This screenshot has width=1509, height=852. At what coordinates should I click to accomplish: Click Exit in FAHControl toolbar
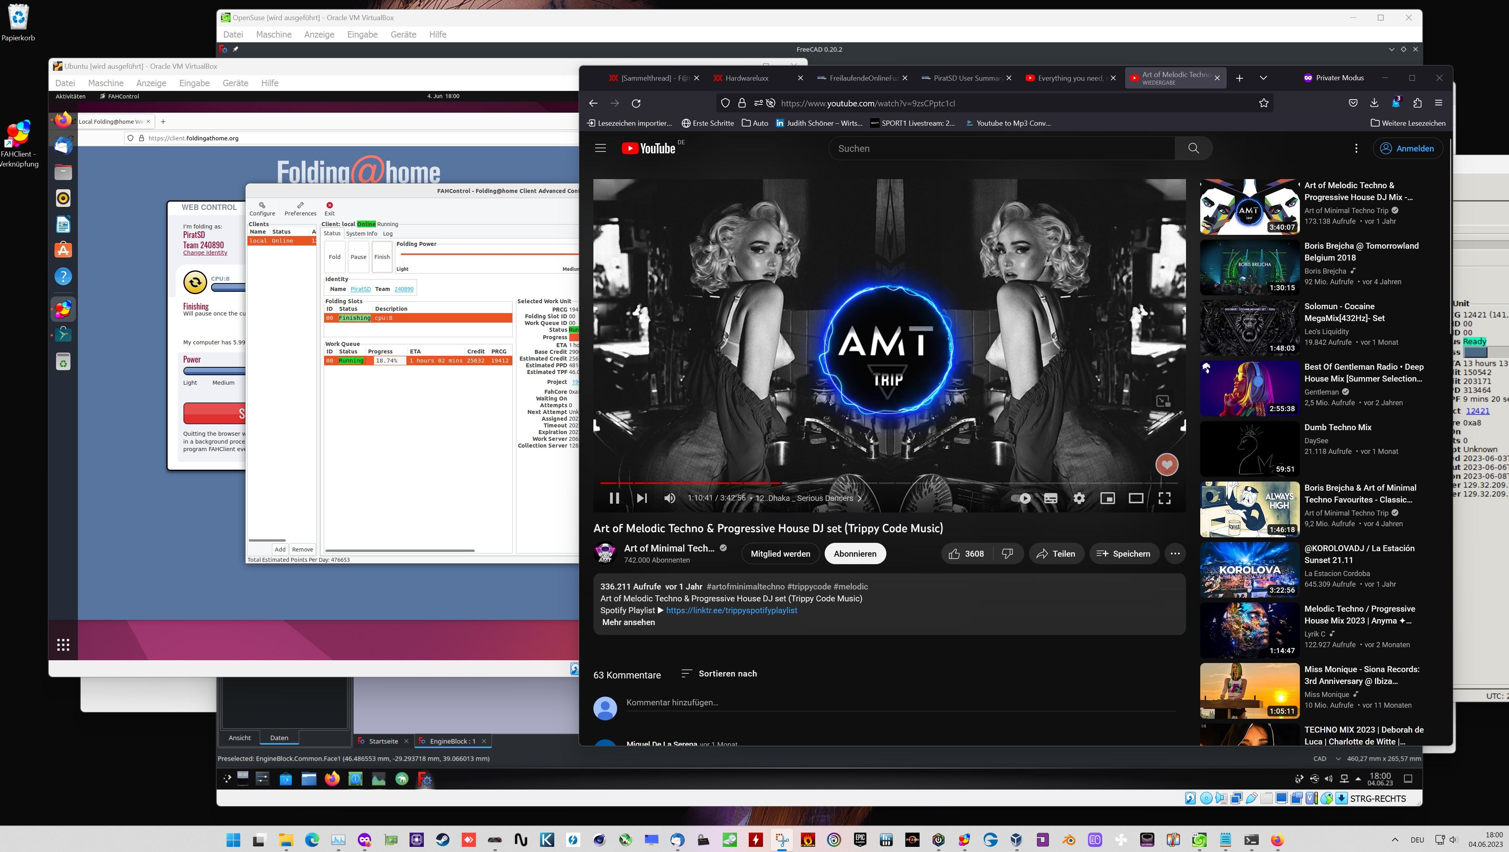329,209
